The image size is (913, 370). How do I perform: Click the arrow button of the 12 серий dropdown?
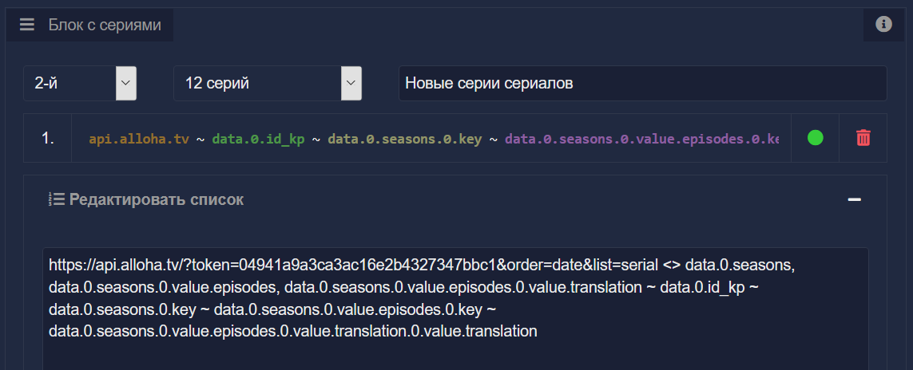351,83
